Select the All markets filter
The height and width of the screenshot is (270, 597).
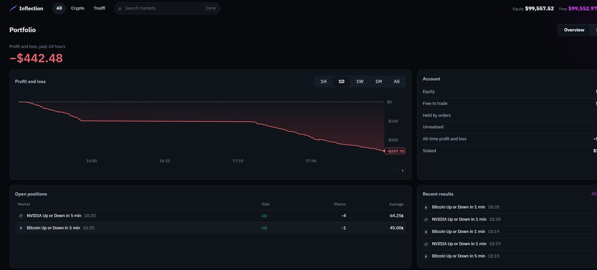(x=59, y=8)
